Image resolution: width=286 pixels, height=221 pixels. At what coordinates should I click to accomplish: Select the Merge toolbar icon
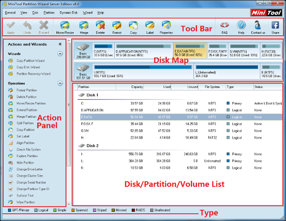pos(84,26)
